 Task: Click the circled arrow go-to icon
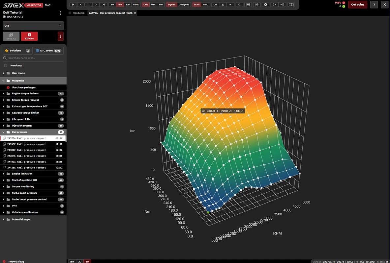pyautogui.click(x=257, y=5)
